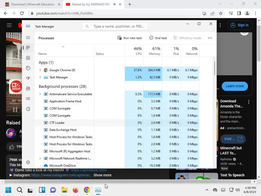
Task: Click Sign in on YouTube
Action: click(x=240, y=25)
